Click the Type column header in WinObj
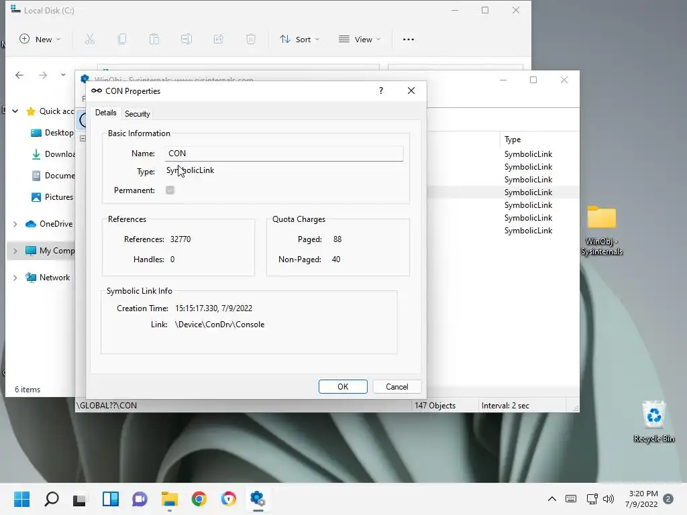Screen dimensions: 687x515 [513, 139]
